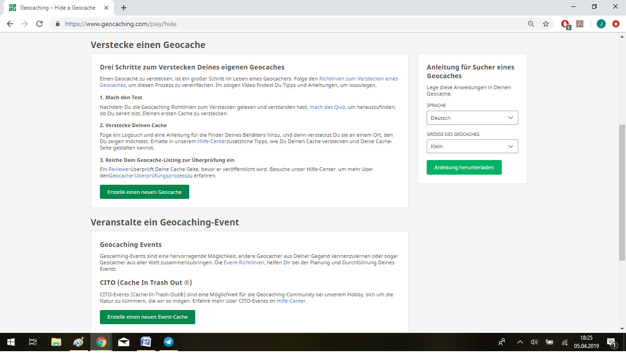Open the People icon in system tray
This screenshot has width=626, height=353.
[502, 342]
